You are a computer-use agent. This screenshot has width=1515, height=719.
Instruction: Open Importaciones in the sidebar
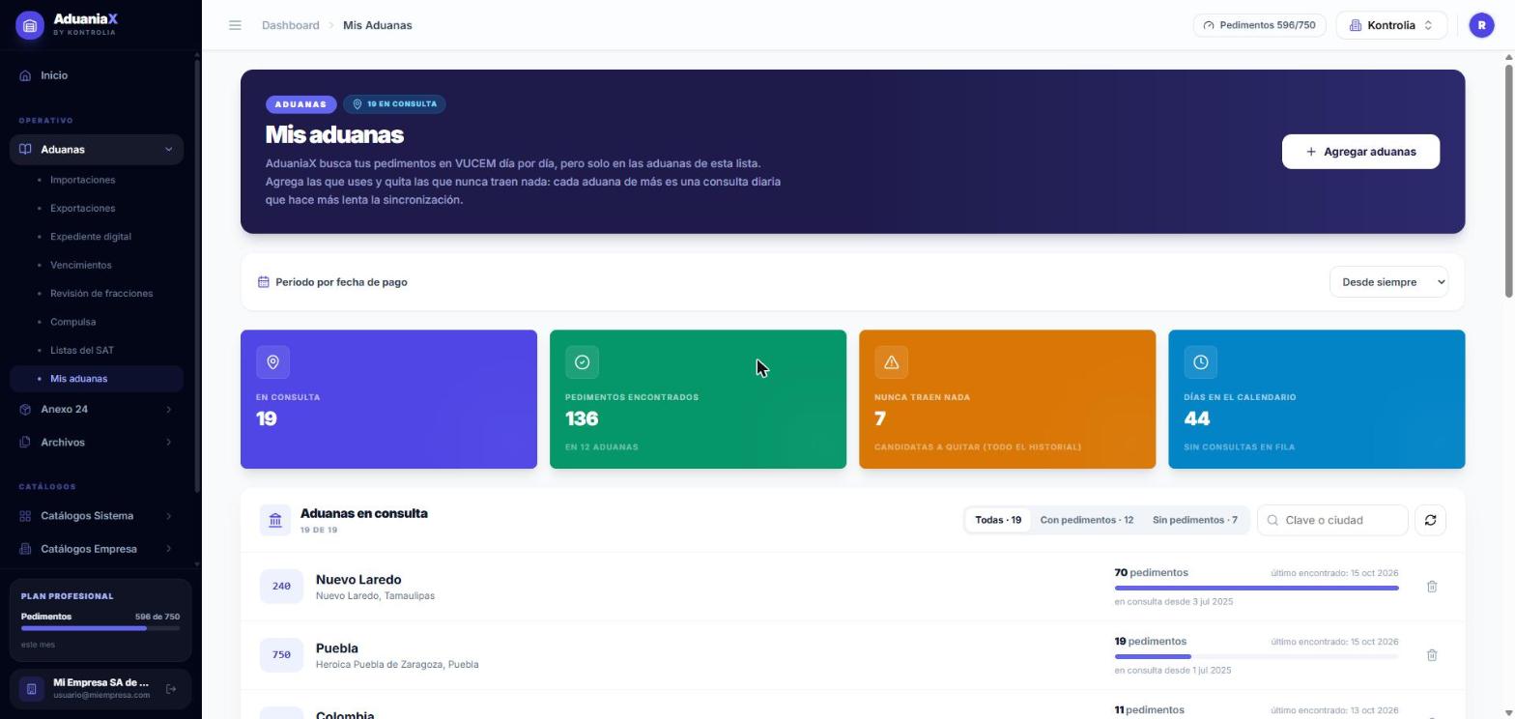click(x=82, y=180)
